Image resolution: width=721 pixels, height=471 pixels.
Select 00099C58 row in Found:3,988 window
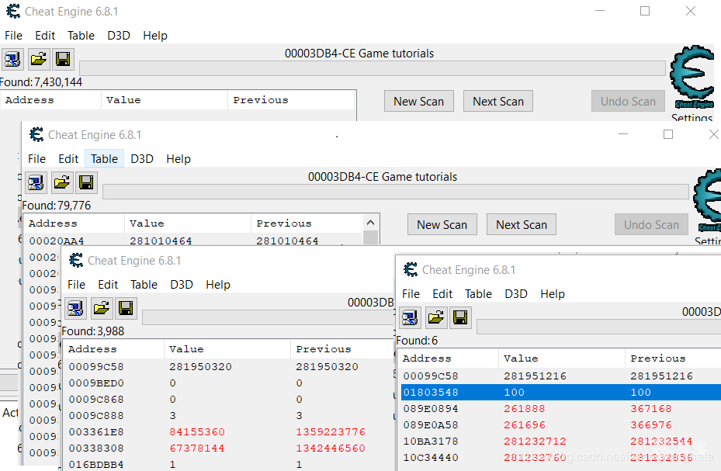click(228, 367)
